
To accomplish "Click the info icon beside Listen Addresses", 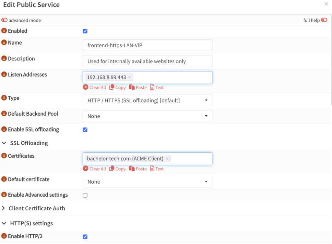I will pyautogui.click(x=4, y=74).
